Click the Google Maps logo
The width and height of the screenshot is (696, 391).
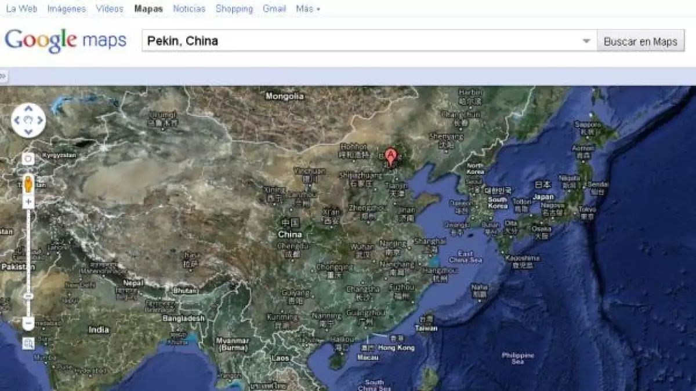tap(66, 41)
